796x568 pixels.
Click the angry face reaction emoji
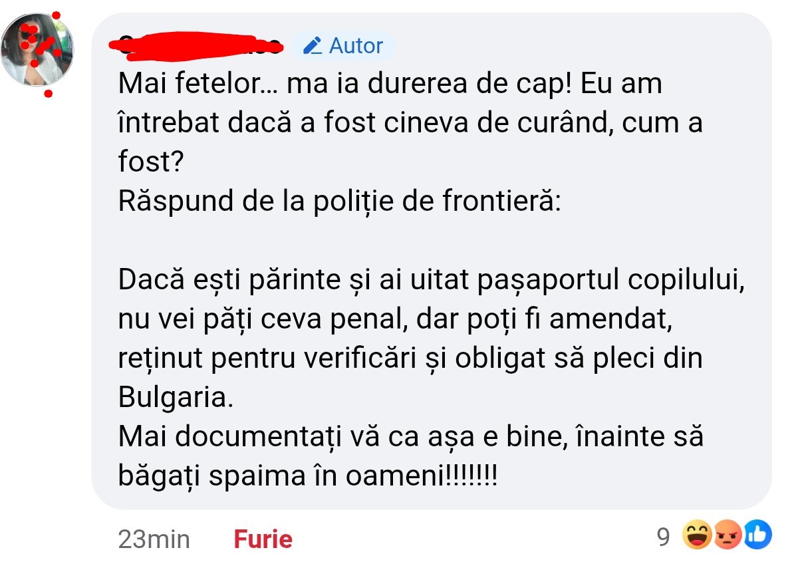[x=727, y=536]
